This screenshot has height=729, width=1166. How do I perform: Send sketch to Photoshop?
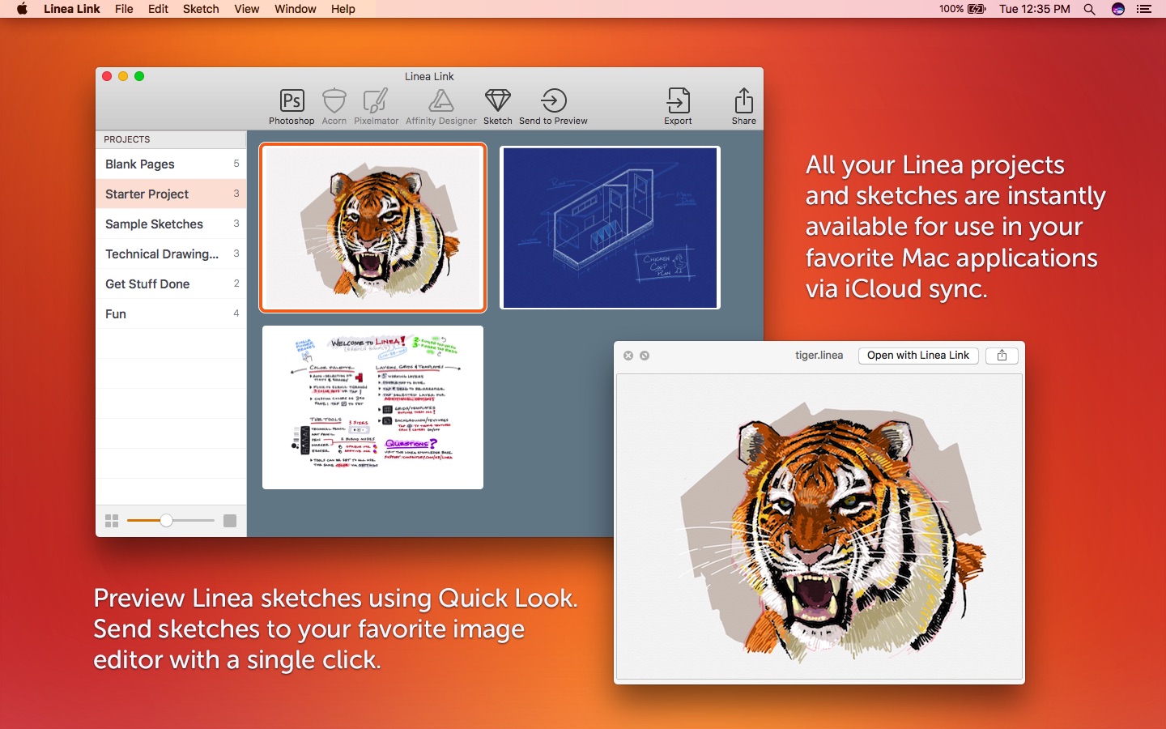[291, 101]
